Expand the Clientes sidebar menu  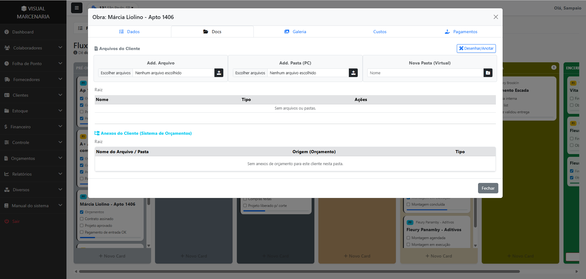[60, 95]
